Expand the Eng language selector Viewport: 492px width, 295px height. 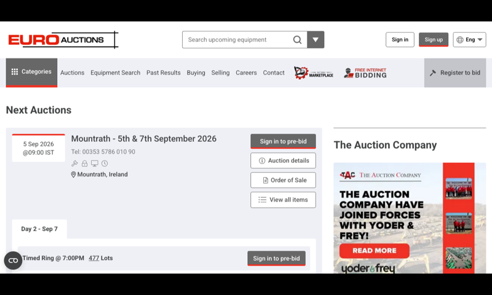pos(469,40)
